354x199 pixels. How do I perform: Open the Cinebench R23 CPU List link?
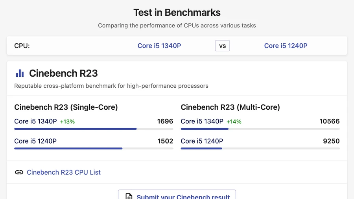64,172
